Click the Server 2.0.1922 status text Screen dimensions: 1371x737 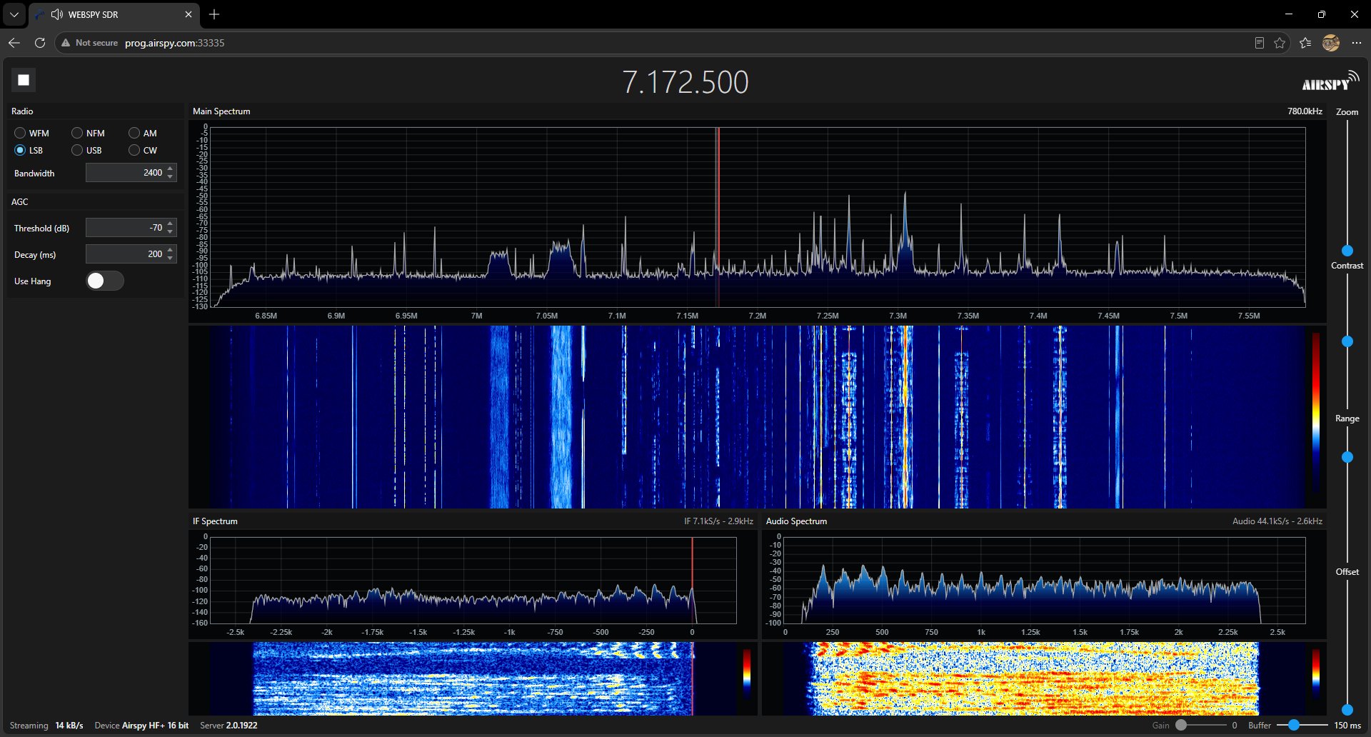[228, 725]
